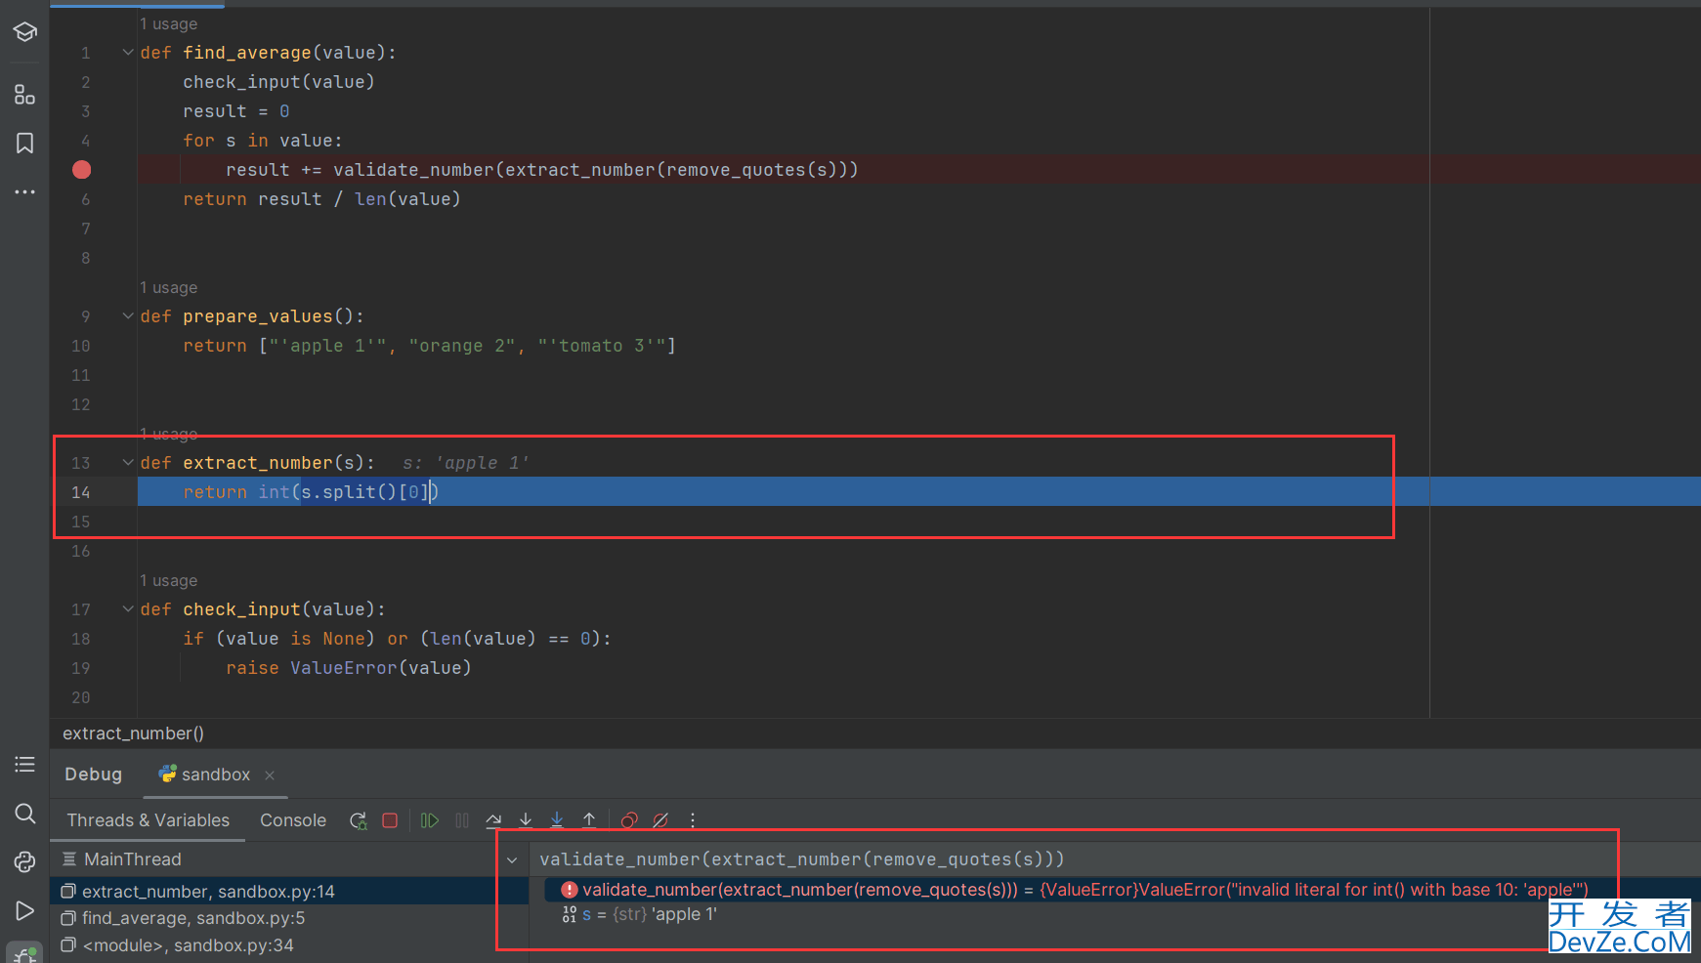The height and width of the screenshot is (963, 1701).
Task: Step into my code only
Action: click(557, 820)
